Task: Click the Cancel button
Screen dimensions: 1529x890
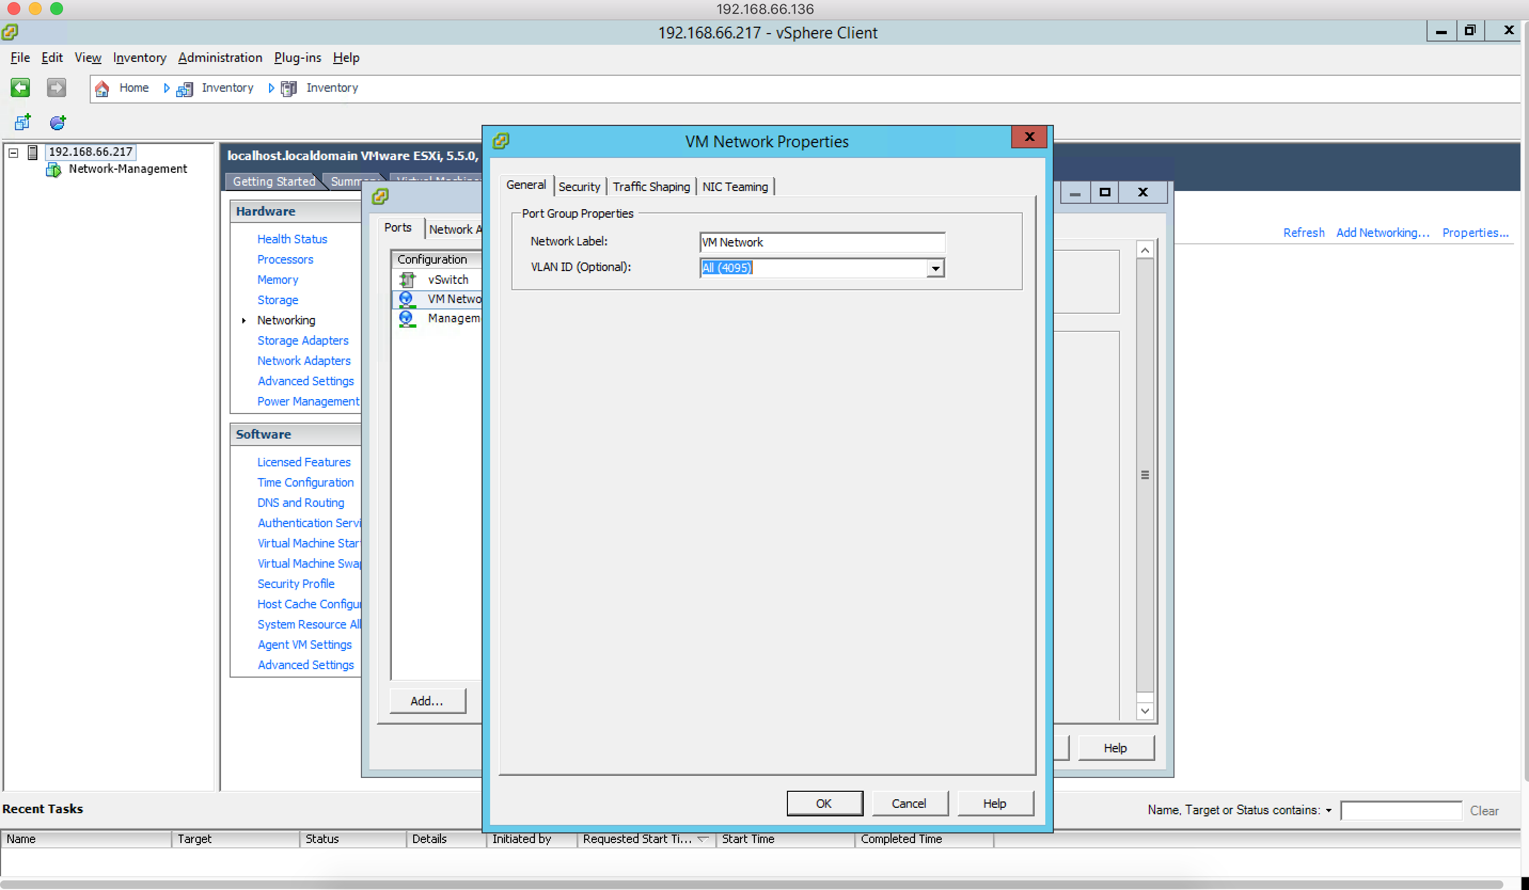Action: pos(910,804)
